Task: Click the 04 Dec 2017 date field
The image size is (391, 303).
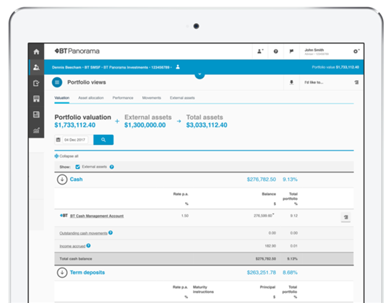Action: [x=75, y=140]
